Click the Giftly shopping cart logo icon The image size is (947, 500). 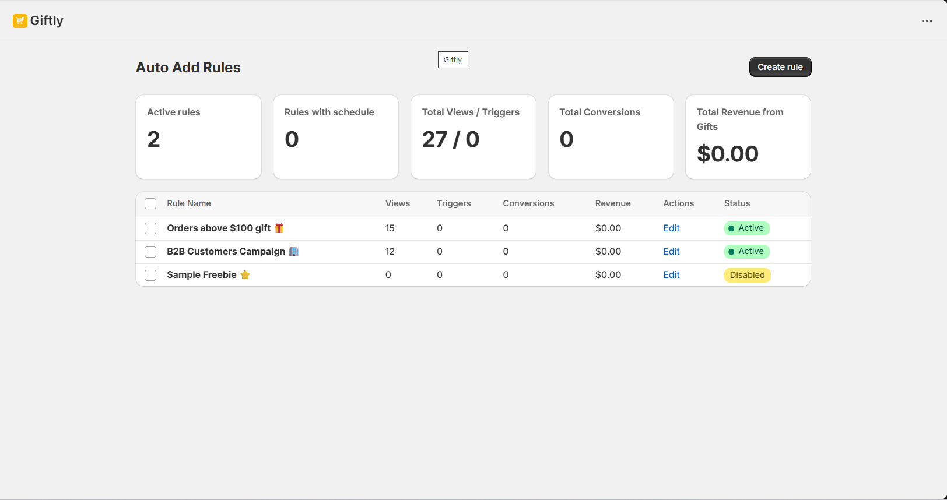coord(20,21)
